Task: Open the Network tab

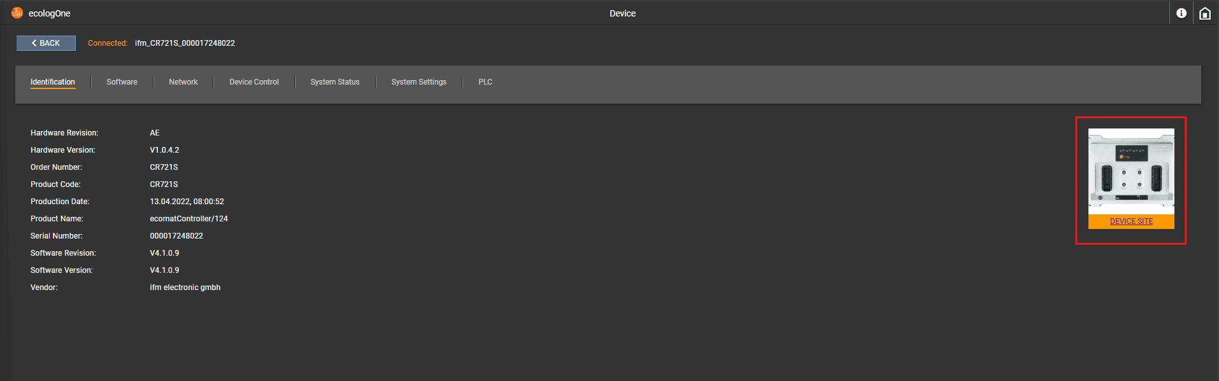Action: [183, 82]
